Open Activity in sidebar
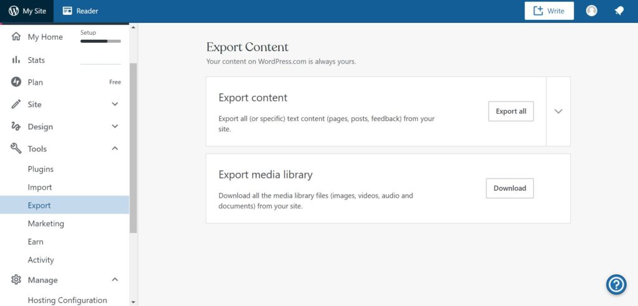This screenshot has height=306, width=638. [x=40, y=260]
